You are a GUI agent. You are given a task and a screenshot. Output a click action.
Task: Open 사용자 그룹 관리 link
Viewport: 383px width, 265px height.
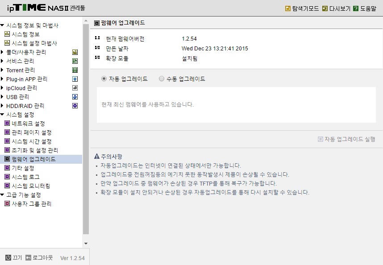[32, 204]
